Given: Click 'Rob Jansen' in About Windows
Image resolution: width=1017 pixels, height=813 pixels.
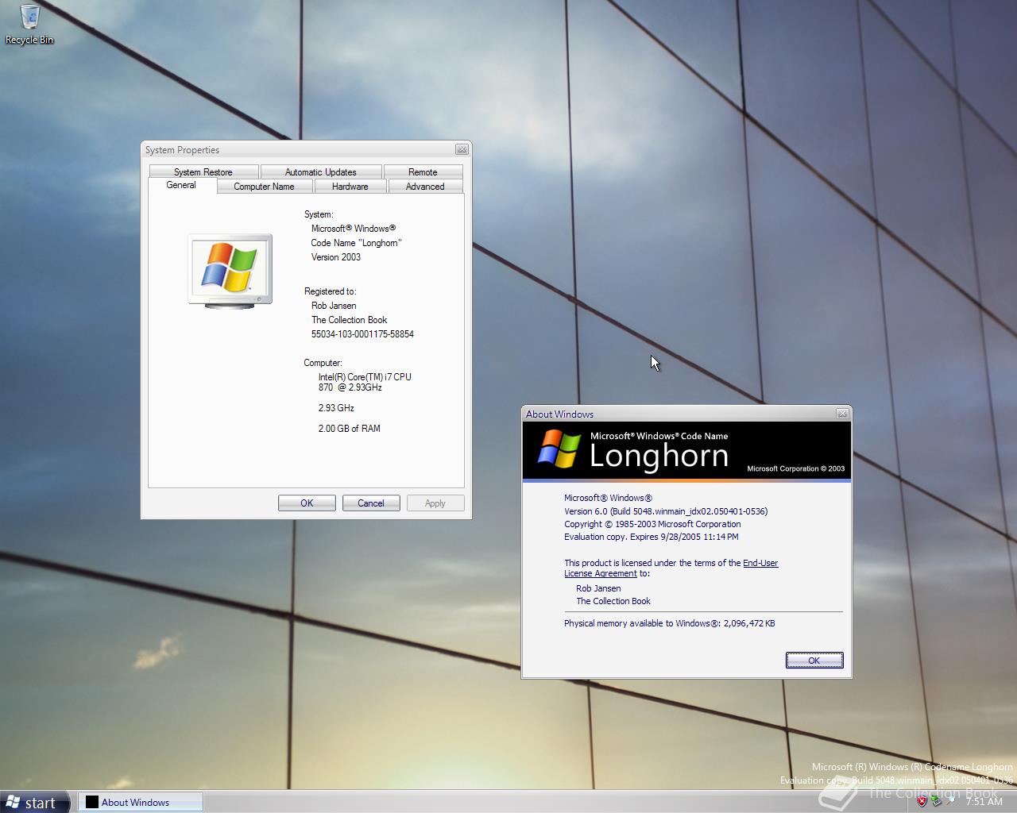Looking at the screenshot, I should pyautogui.click(x=598, y=588).
